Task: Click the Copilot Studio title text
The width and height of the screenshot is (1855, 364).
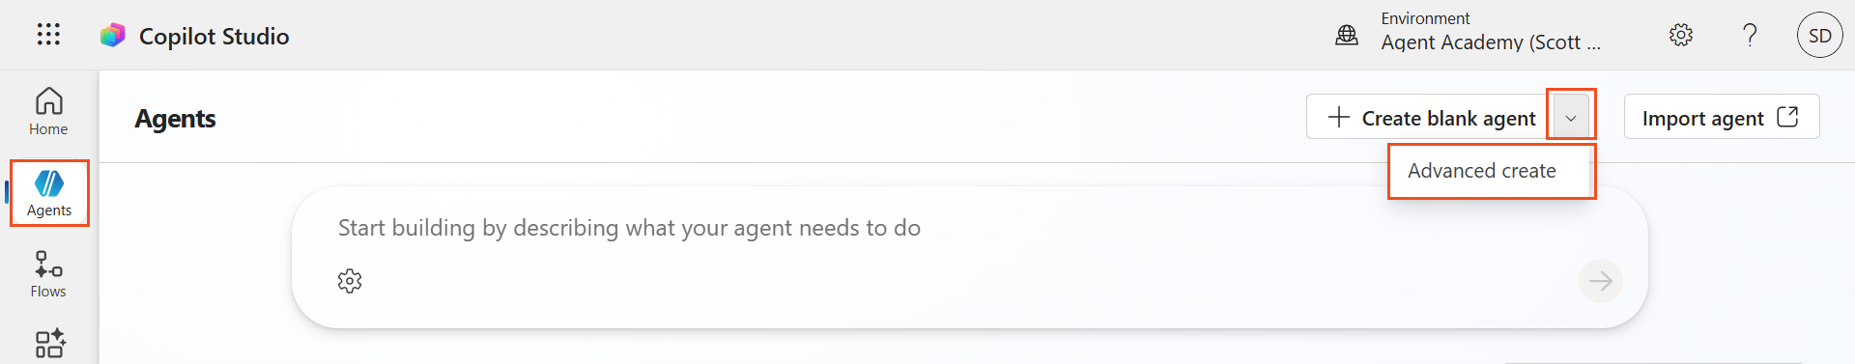Action: point(214,36)
